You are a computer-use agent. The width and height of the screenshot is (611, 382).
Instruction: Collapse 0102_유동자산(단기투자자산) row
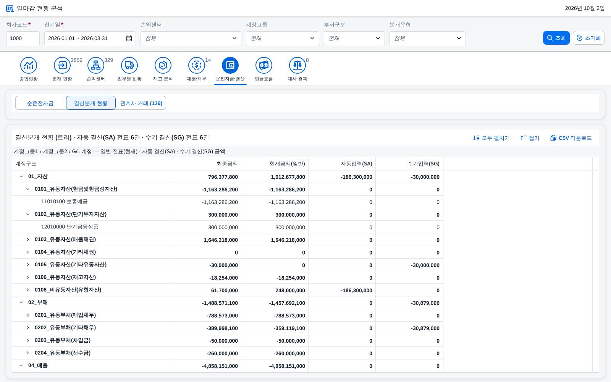coord(28,214)
